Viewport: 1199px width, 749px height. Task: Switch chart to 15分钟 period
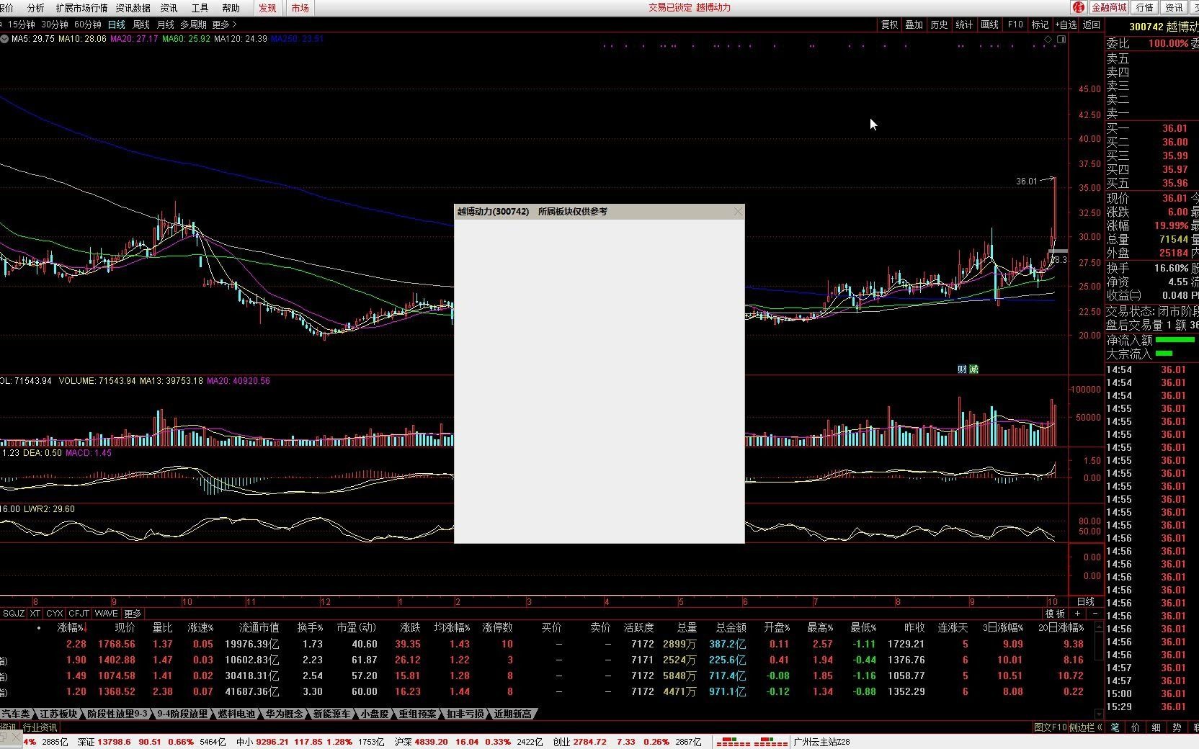[x=22, y=24]
